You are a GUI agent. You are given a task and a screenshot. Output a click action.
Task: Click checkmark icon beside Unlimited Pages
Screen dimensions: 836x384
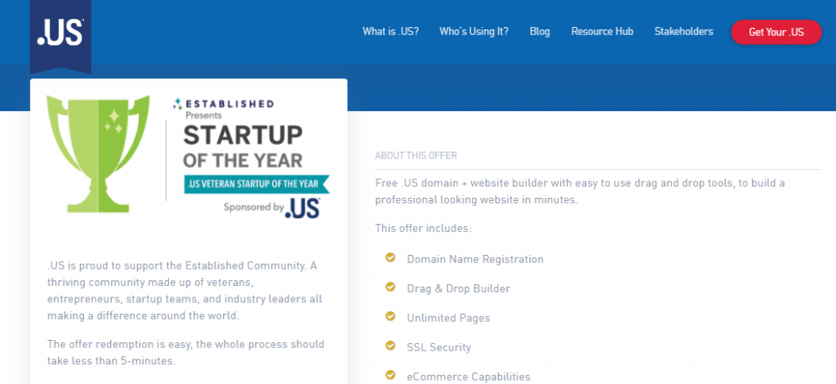390,317
